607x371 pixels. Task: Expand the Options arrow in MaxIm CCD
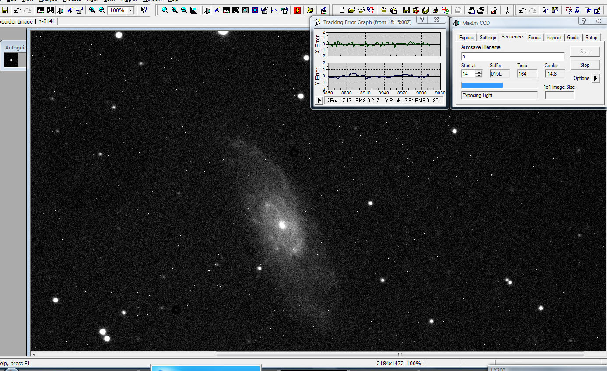coord(596,78)
